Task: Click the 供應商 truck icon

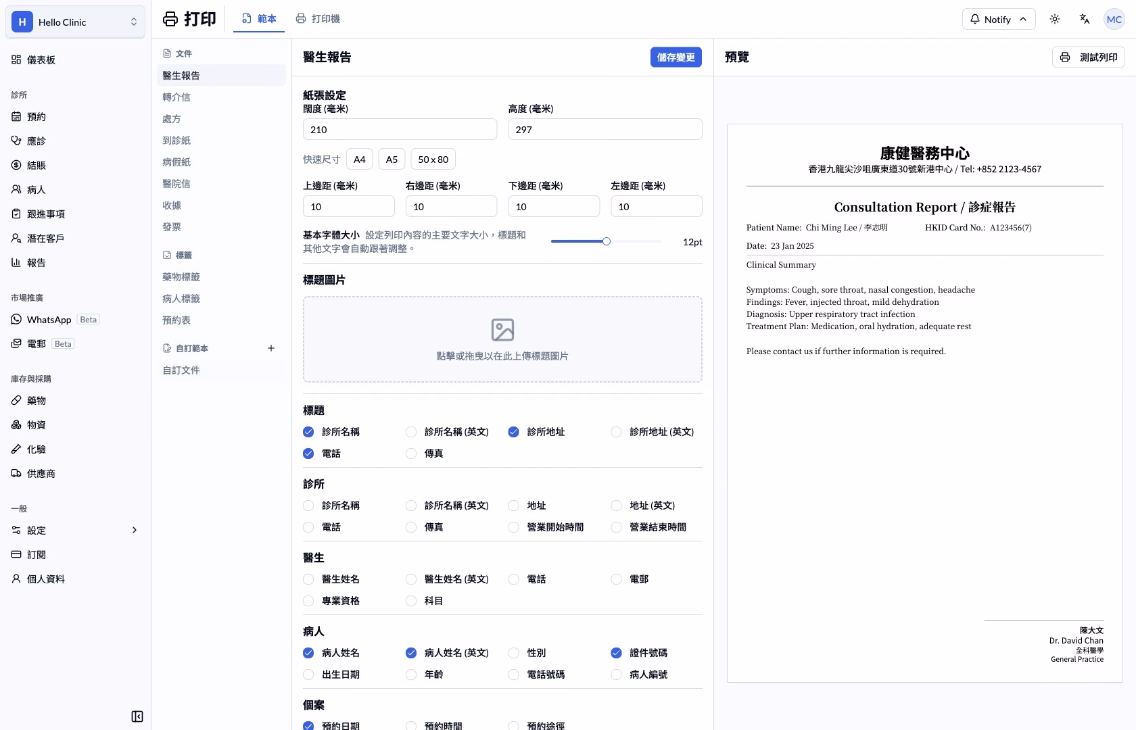Action: 16,473
